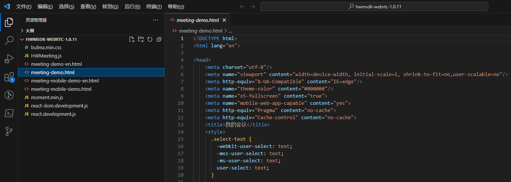Screen dimensions: 511x182
Task: Click the x5-fullscreen meta line
Action: [266, 96]
